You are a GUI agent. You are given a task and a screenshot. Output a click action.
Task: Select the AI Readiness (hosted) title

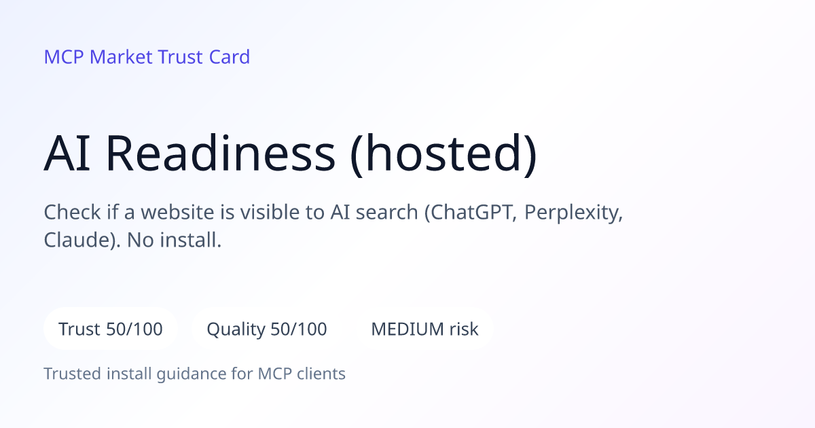(291, 154)
